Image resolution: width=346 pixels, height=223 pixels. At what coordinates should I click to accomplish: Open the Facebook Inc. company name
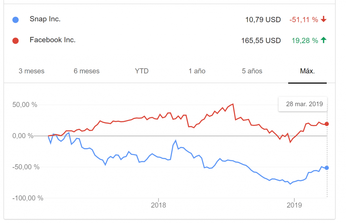(52, 40)
